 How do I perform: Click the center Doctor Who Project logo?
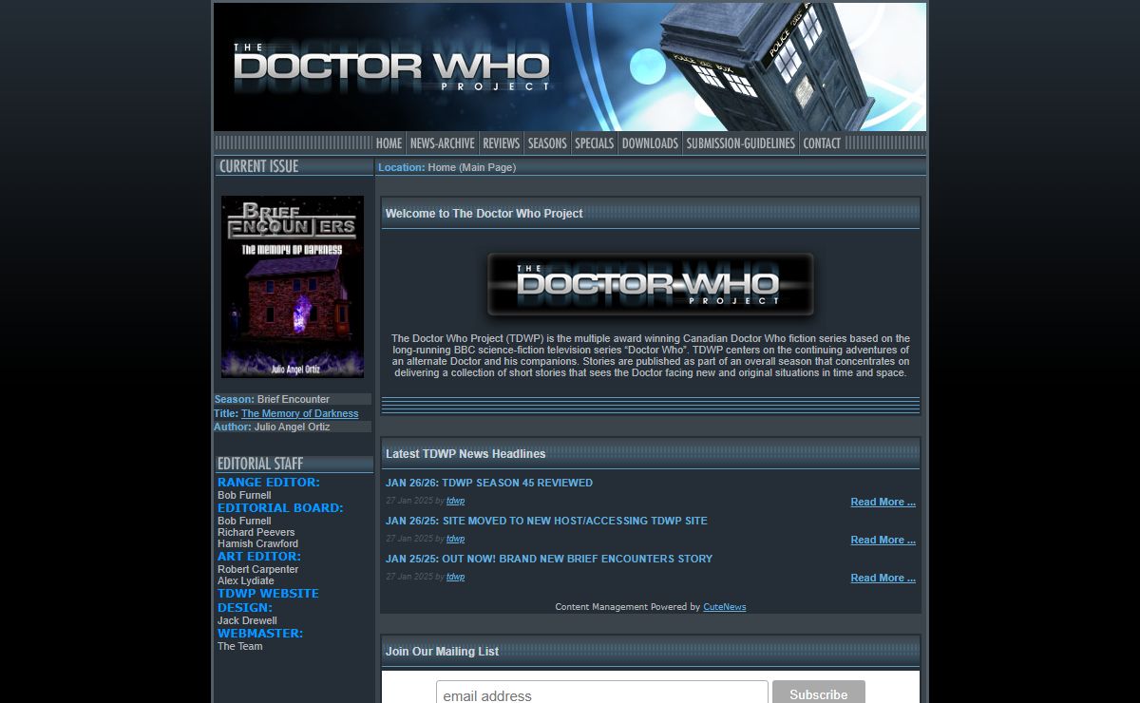click(651, 284)
